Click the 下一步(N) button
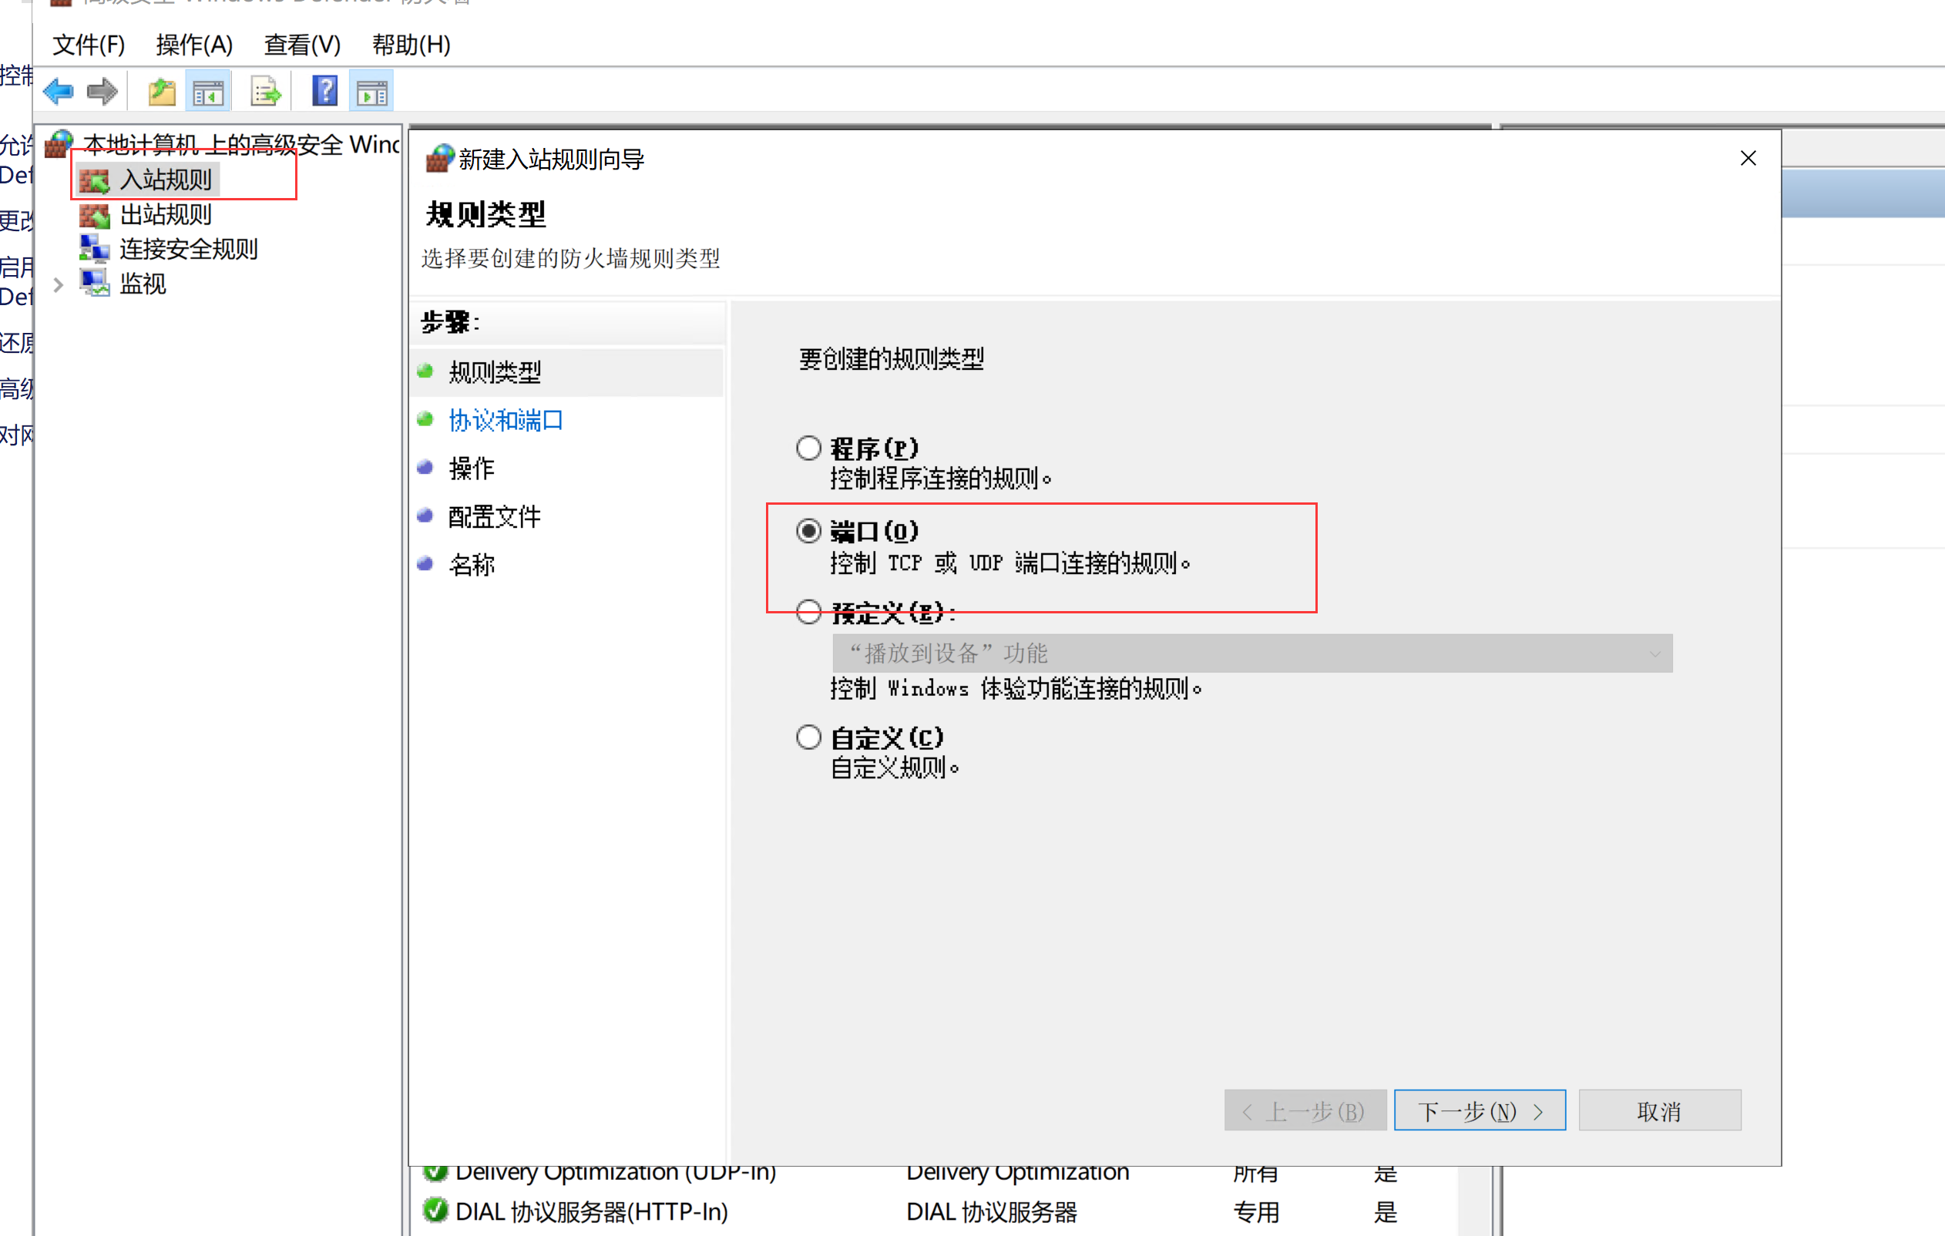Screen dimensions: 1945x1236 point(1479,1110)
